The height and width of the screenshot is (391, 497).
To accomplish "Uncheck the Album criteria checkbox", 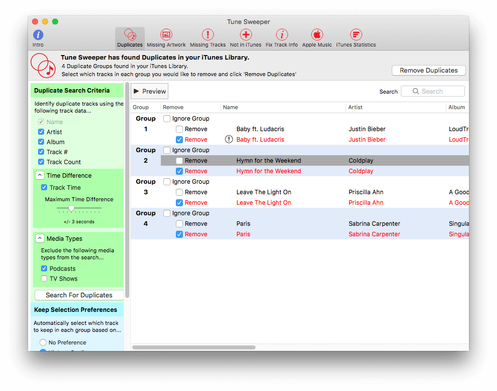I will 41,142.
